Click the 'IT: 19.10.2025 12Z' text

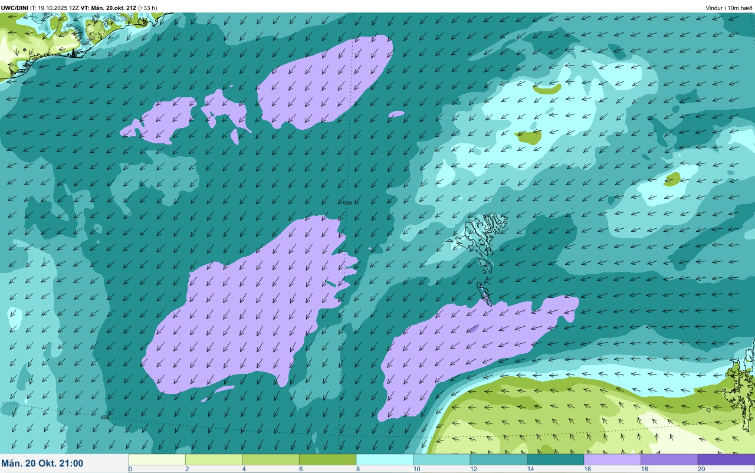[x=54, y=8]
